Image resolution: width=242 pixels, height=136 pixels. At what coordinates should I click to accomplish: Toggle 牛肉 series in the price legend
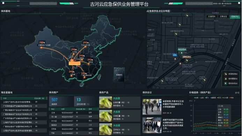pyautogui.click(x=232, y=98)
